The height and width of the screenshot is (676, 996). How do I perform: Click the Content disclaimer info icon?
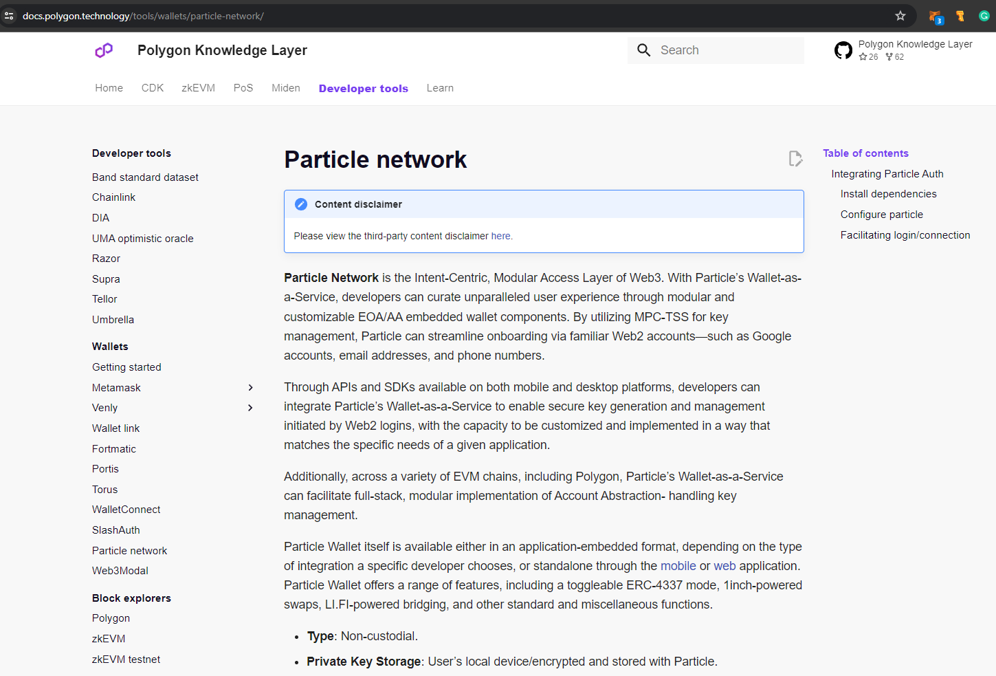(x=301, y=204)
